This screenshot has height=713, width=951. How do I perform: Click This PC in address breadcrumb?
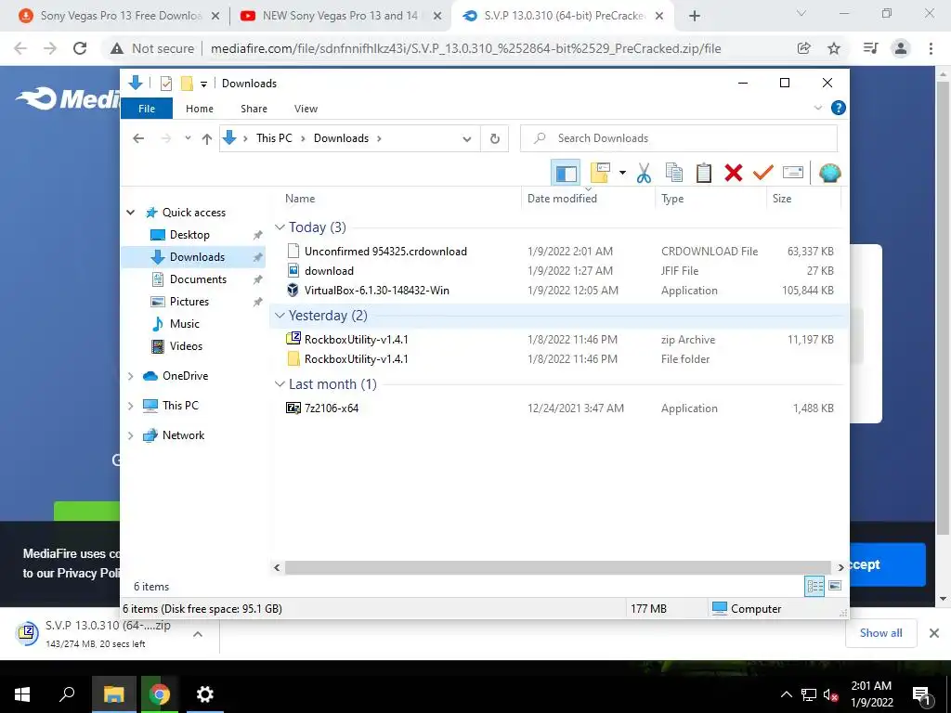(274, 138)
